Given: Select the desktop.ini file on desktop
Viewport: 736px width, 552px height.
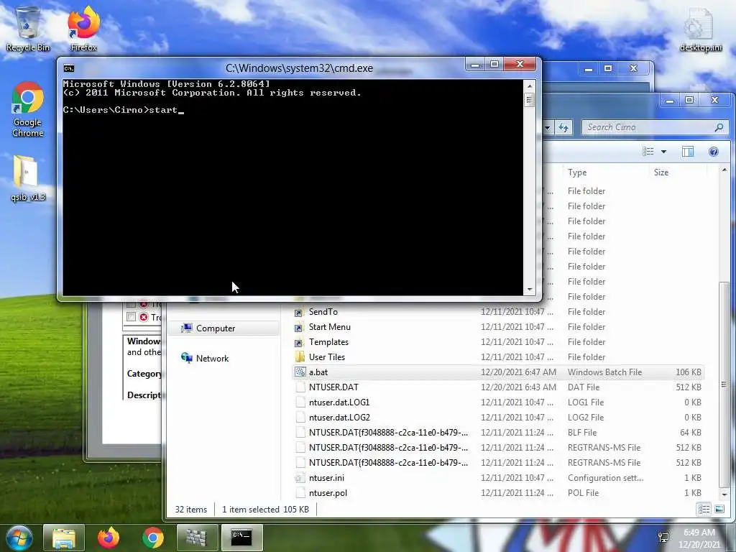Looking at the screenshot, I should coord(700,29).
